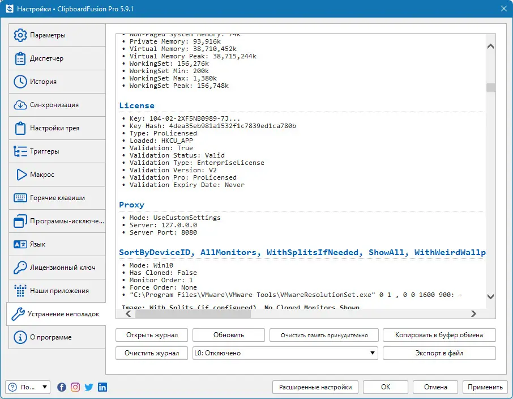Click the Лицензионный ключ key icon
Image resolution: width=513 pixels, height=399 pixels.
[20, 268]
